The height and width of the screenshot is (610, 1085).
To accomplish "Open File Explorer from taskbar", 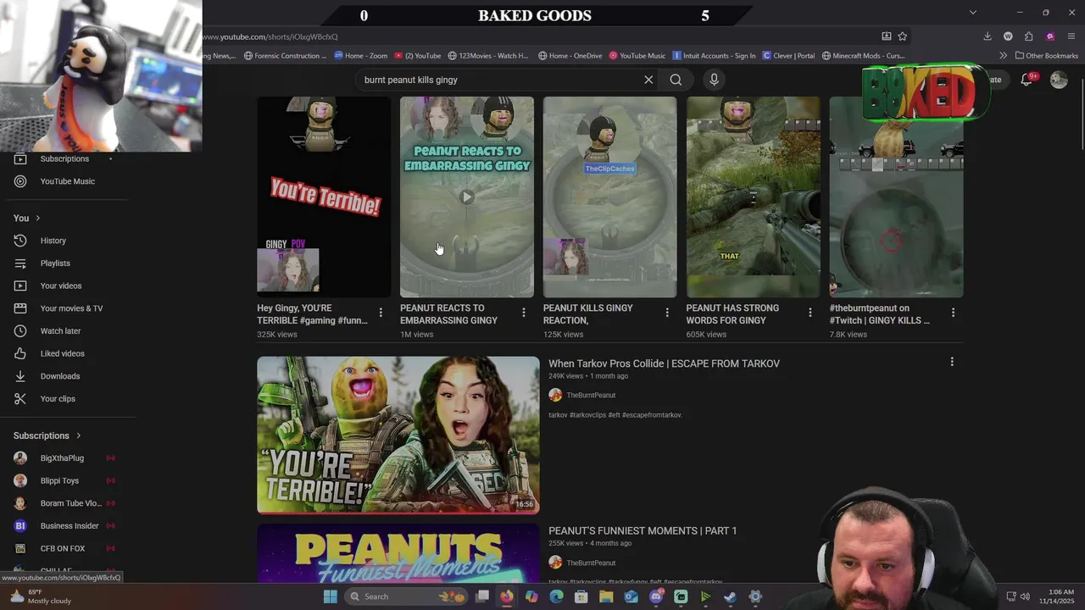I will pyautogui.click(x=606, y=596).
